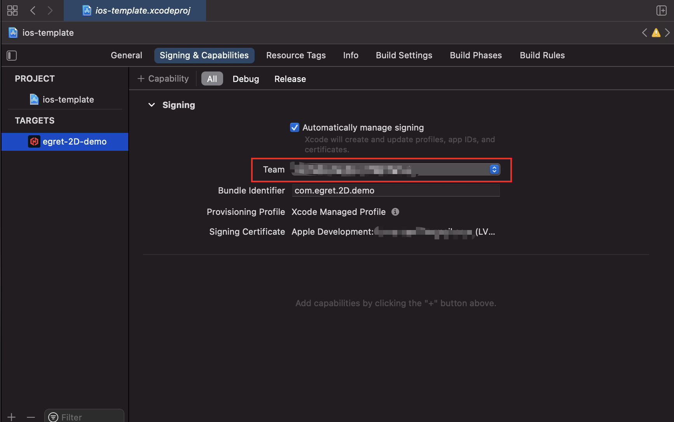Viewport: 674px width, 422px height.
Task: Click the yellow warning triangle icon
Action: [x=656, y=33]
